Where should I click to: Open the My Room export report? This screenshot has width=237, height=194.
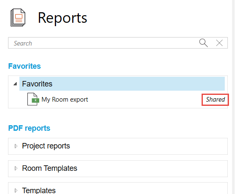pyautogui.click(x=65, y=100)
